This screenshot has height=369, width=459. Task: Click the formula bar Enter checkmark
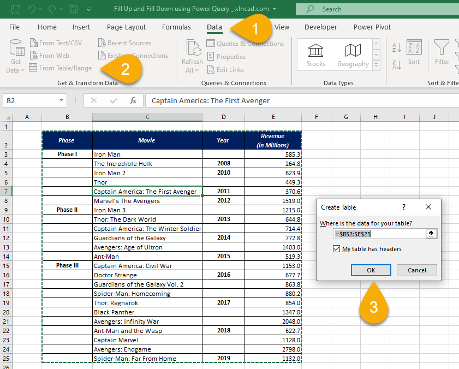coord(114,101)
